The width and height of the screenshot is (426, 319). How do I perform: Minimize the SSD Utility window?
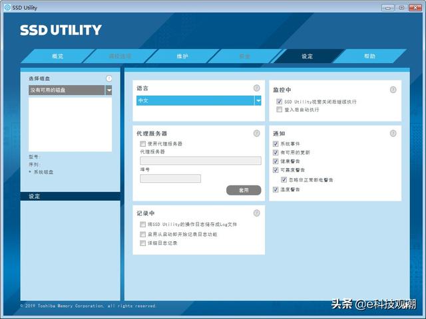(388, 7)
